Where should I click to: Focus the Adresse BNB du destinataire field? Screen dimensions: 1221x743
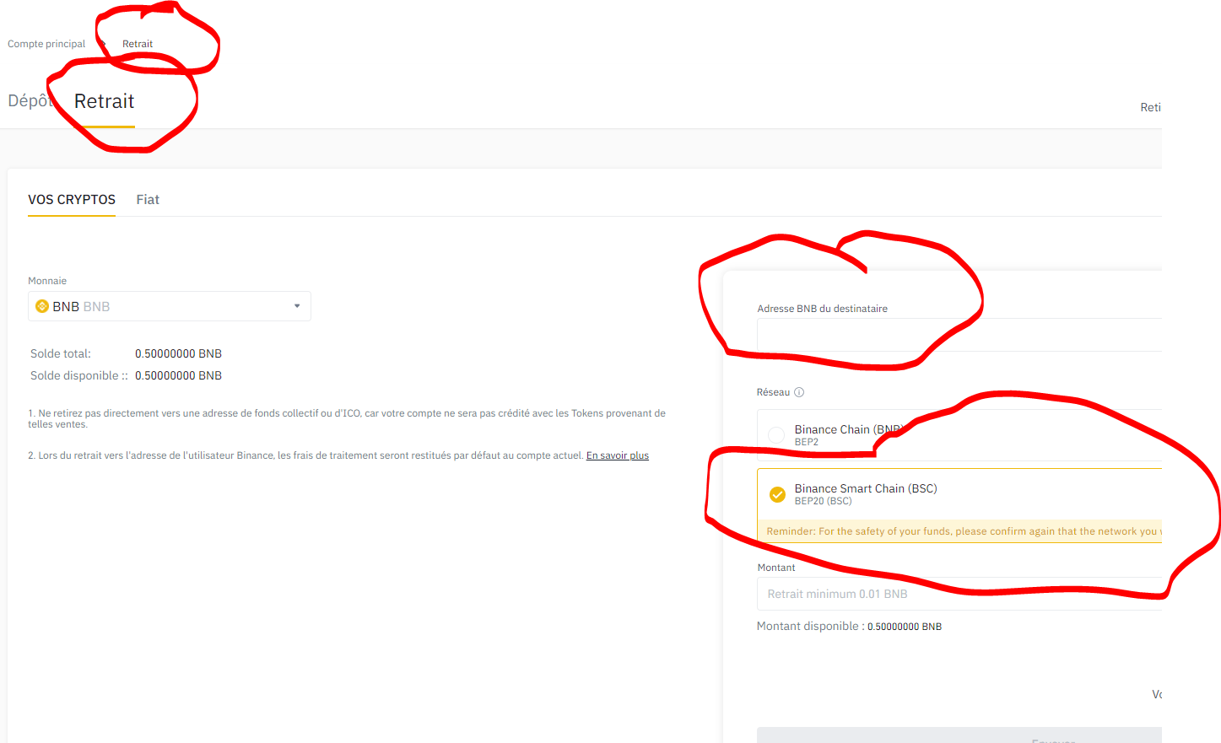(959, 335)
